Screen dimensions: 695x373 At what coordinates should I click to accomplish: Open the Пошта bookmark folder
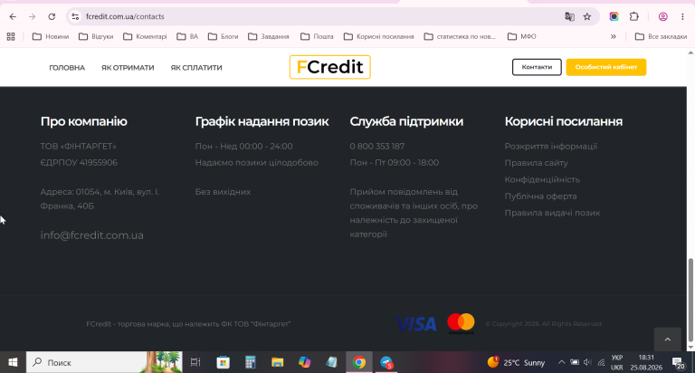point(317,36)
